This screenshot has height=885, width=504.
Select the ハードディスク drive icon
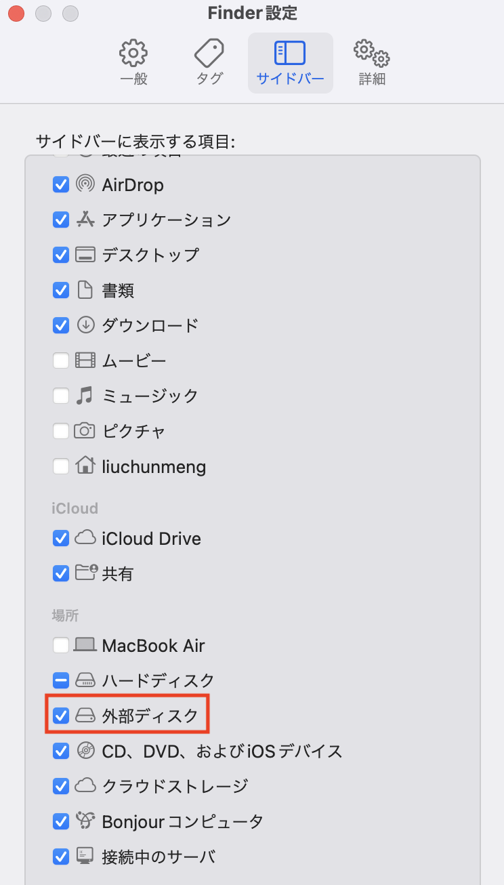pyautogui.click(x=83, y=680)
